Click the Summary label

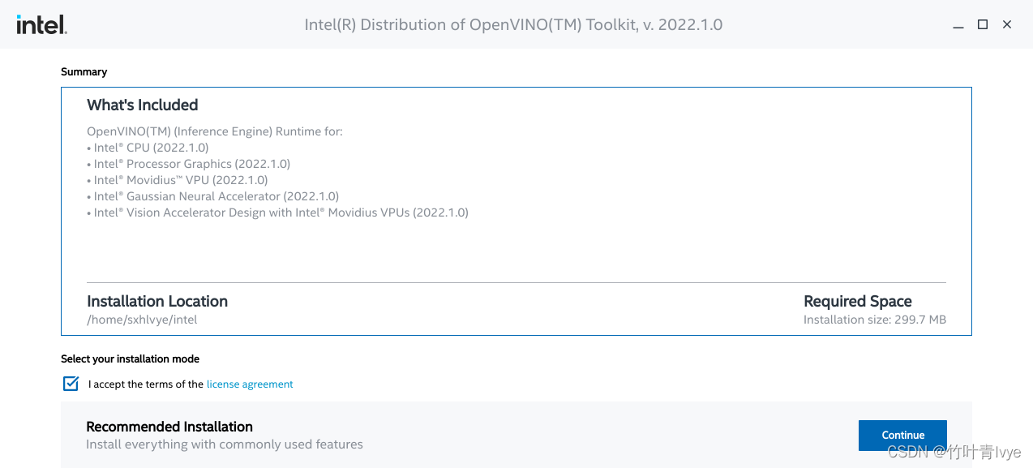pos(84,72)
